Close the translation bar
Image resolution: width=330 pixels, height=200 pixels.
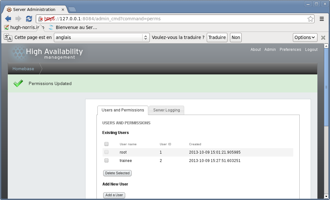coord(323,38)
